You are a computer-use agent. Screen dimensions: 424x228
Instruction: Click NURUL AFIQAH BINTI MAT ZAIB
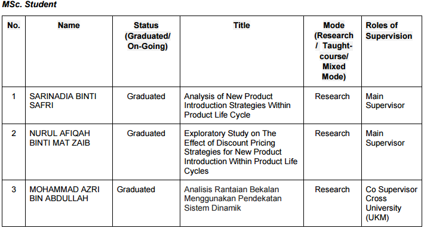coord(60,138)
